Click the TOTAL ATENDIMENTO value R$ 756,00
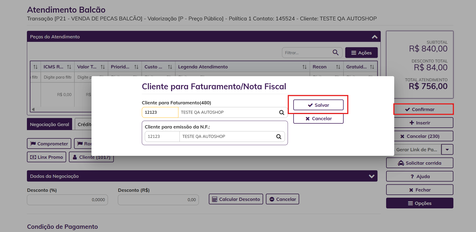Screen dimensions: 476x232 pyautogui.click(x=428, y=86)
